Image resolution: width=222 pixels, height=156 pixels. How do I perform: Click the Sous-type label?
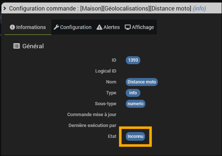click(106, 104)
